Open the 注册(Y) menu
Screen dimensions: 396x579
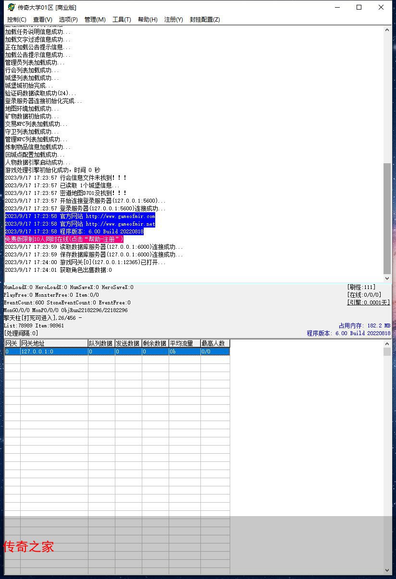(x=173, y=20)
